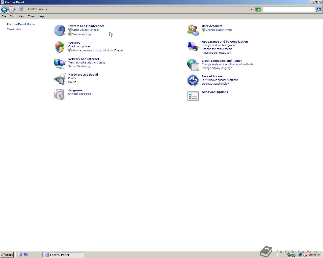Open Control Panel Home link

[x=21, y=24]
